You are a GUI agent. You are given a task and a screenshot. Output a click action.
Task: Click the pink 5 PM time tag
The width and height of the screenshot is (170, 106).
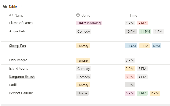point(130,93)
